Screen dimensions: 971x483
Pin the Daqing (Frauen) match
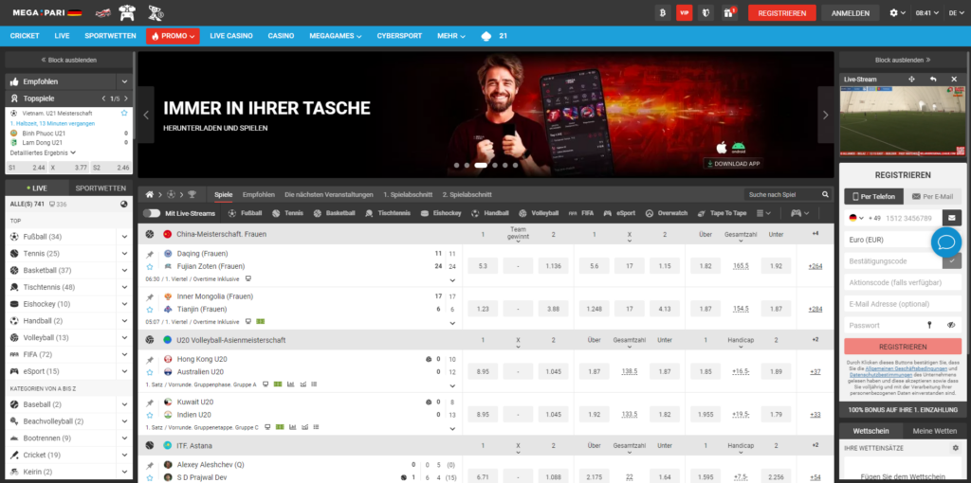tap(150, 255)
